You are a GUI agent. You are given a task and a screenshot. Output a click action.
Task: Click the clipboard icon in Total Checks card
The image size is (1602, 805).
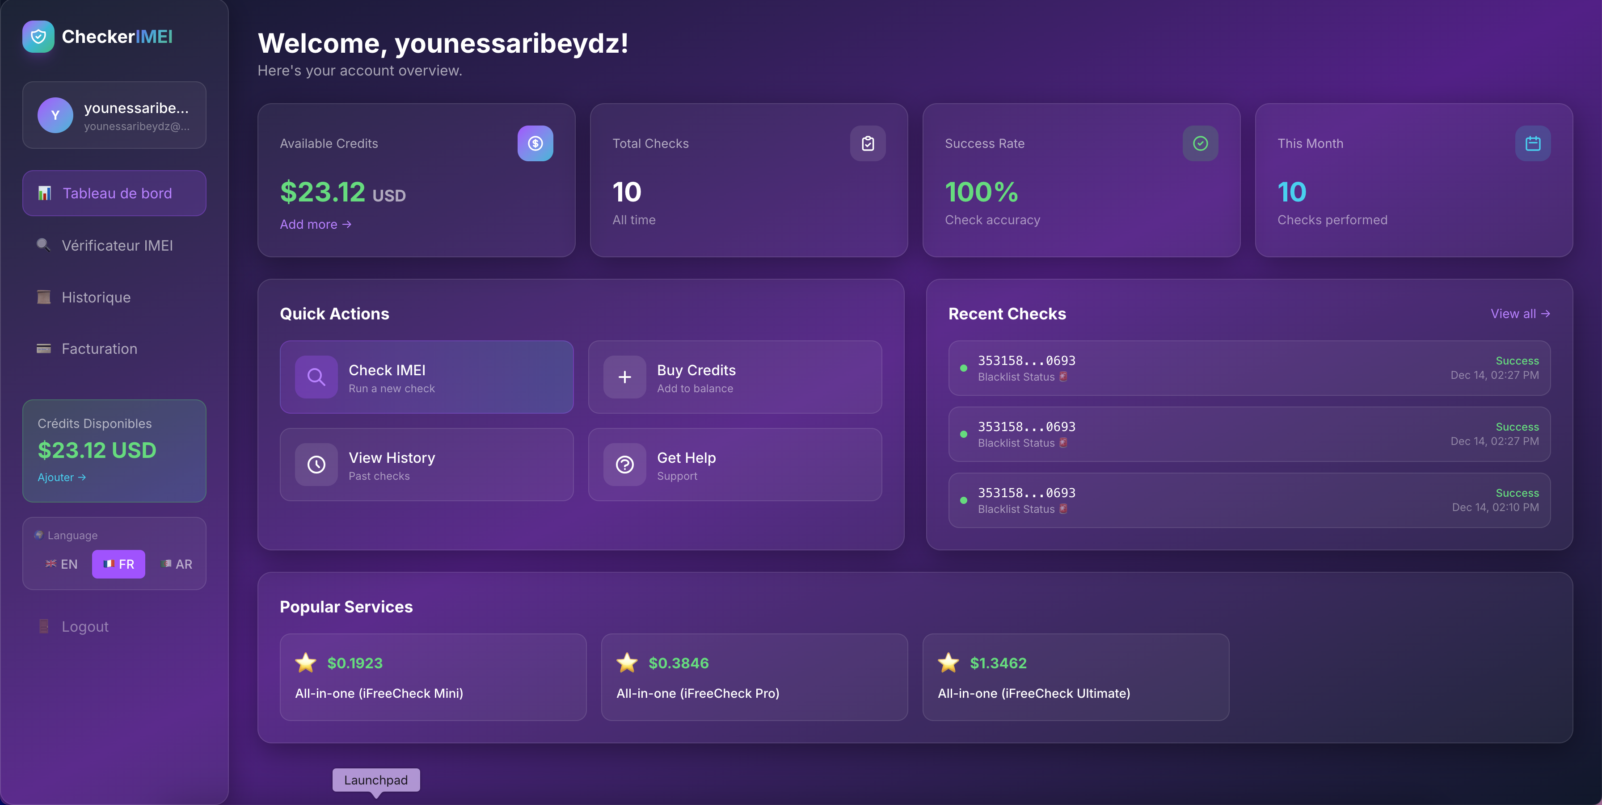868,143
